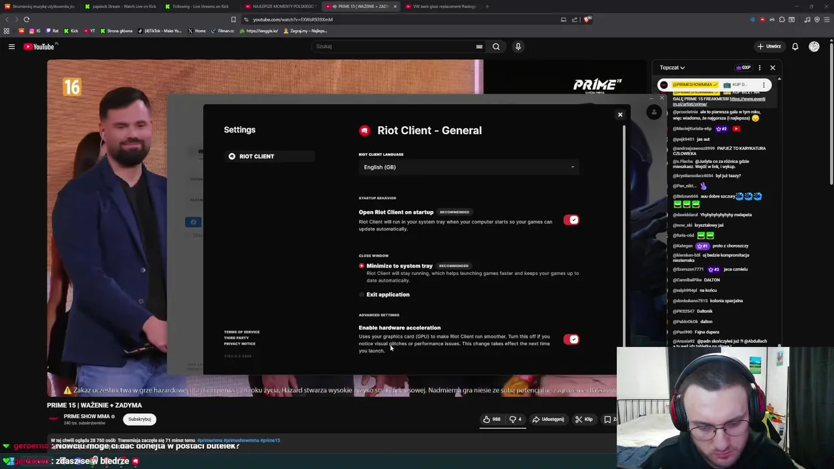
Task: Click the Subskrybuj button
Action: pyautogui.click(x=139, y=419)
